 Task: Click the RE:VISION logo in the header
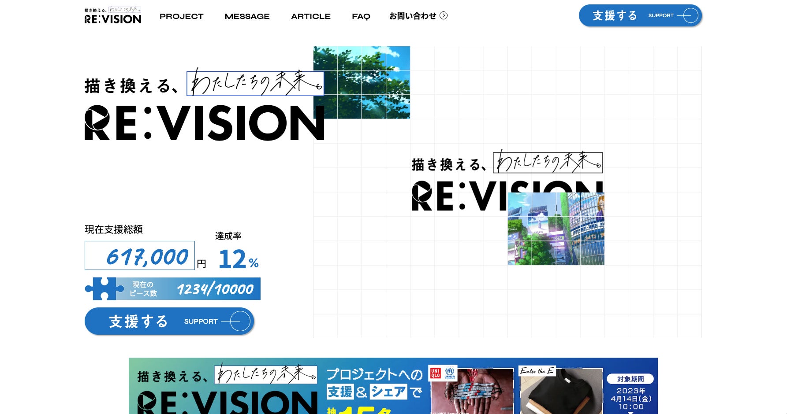pos(113,15)
